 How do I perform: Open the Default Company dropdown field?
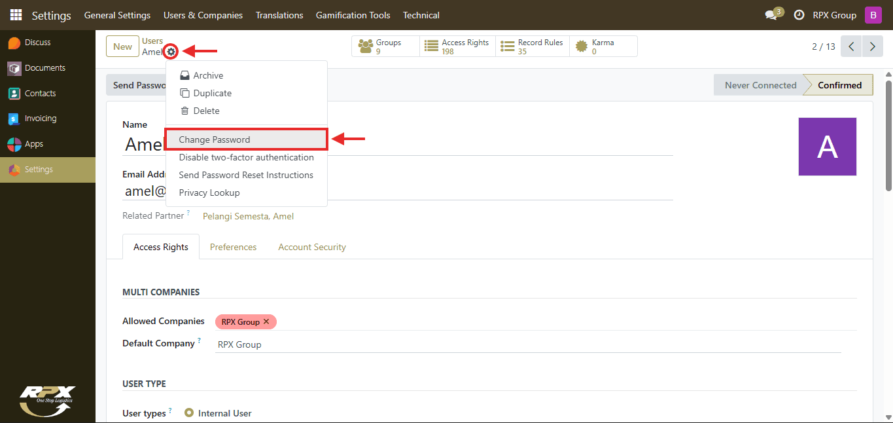(528, 344)
